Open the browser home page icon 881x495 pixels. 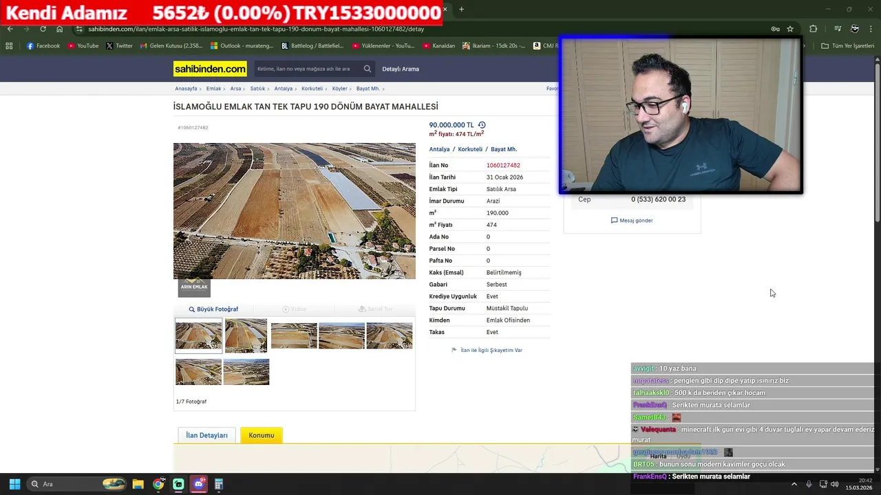tap(59, 29)
